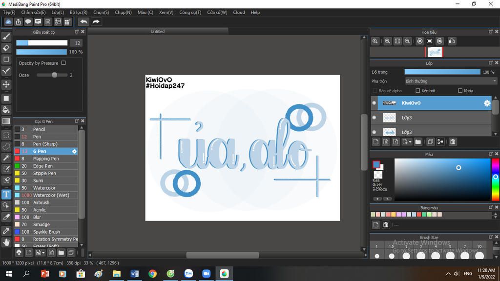
Task: Switch to the Untitled document tab
Action: (x=158, y=32)
